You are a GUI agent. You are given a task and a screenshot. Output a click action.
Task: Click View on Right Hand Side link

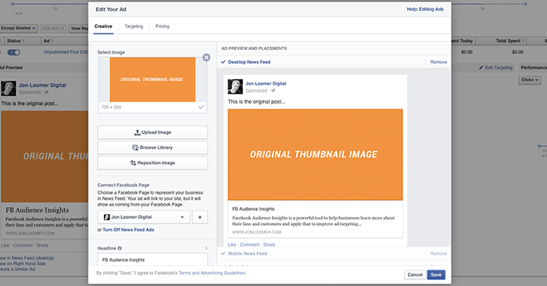click(x=23, y=263)
